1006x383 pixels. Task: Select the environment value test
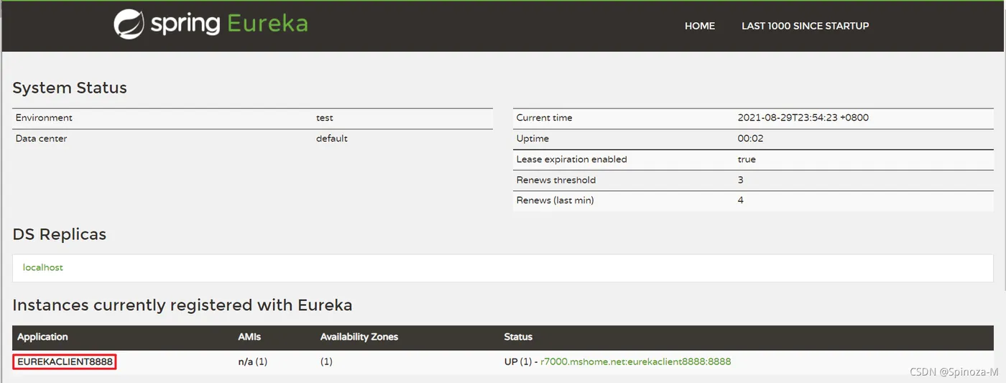pyautogui.click(x=325, y=118)
